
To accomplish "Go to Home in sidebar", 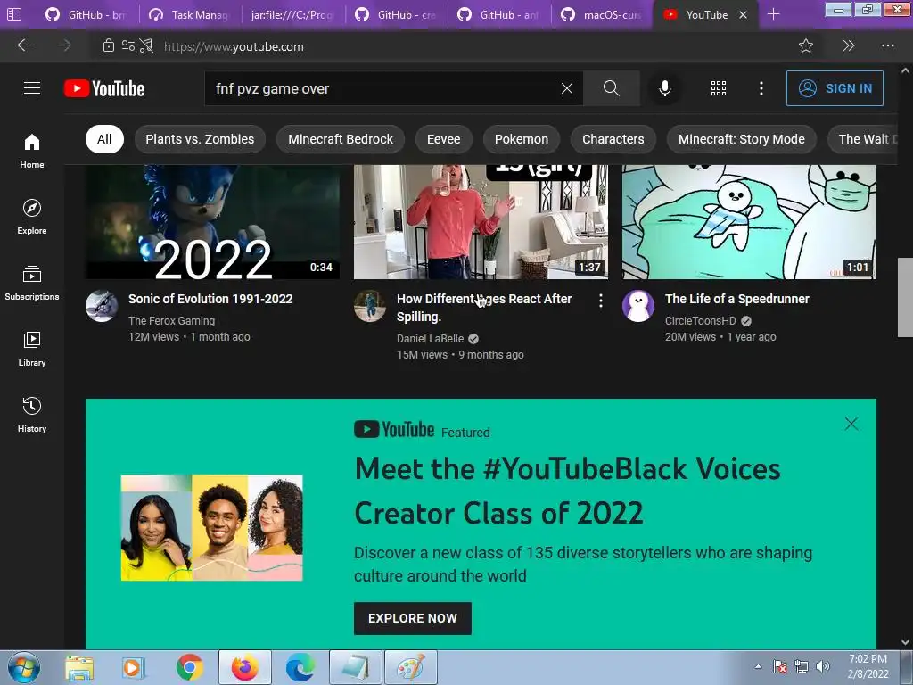I will click(32, 150).
